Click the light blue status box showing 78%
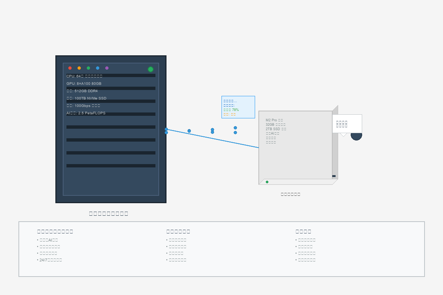The image size is (443, 295). [238, 107]
